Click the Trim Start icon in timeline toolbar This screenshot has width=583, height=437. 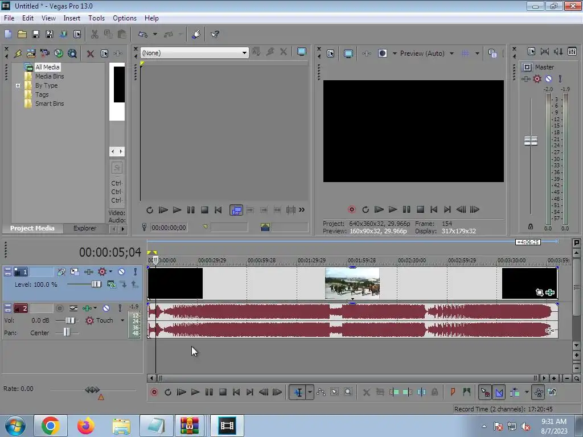coord(394,392)
